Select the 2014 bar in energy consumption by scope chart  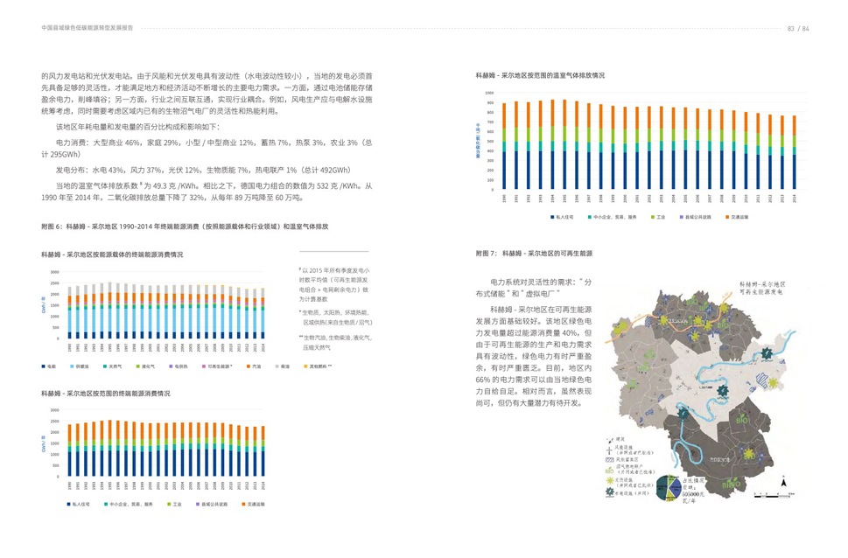click(x=263, y=451)
